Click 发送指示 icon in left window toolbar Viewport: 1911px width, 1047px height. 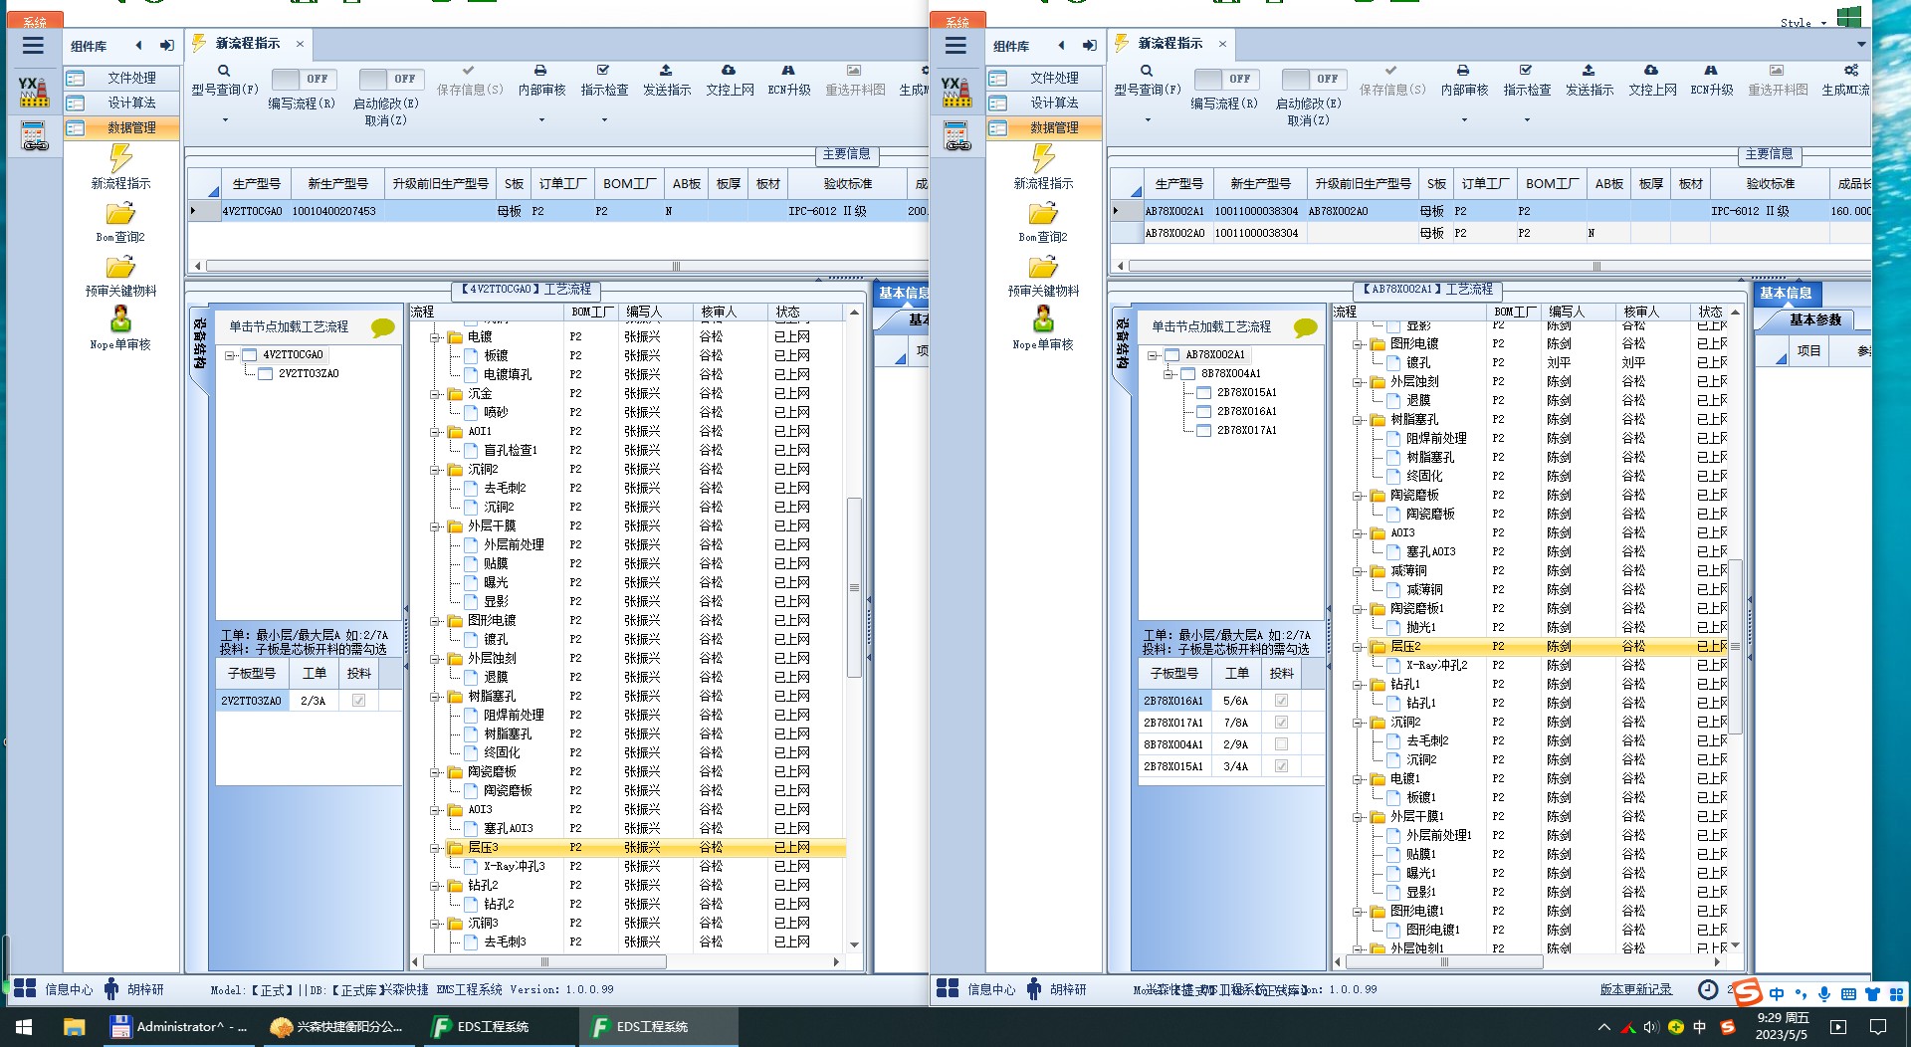click(x=666, y=71)
